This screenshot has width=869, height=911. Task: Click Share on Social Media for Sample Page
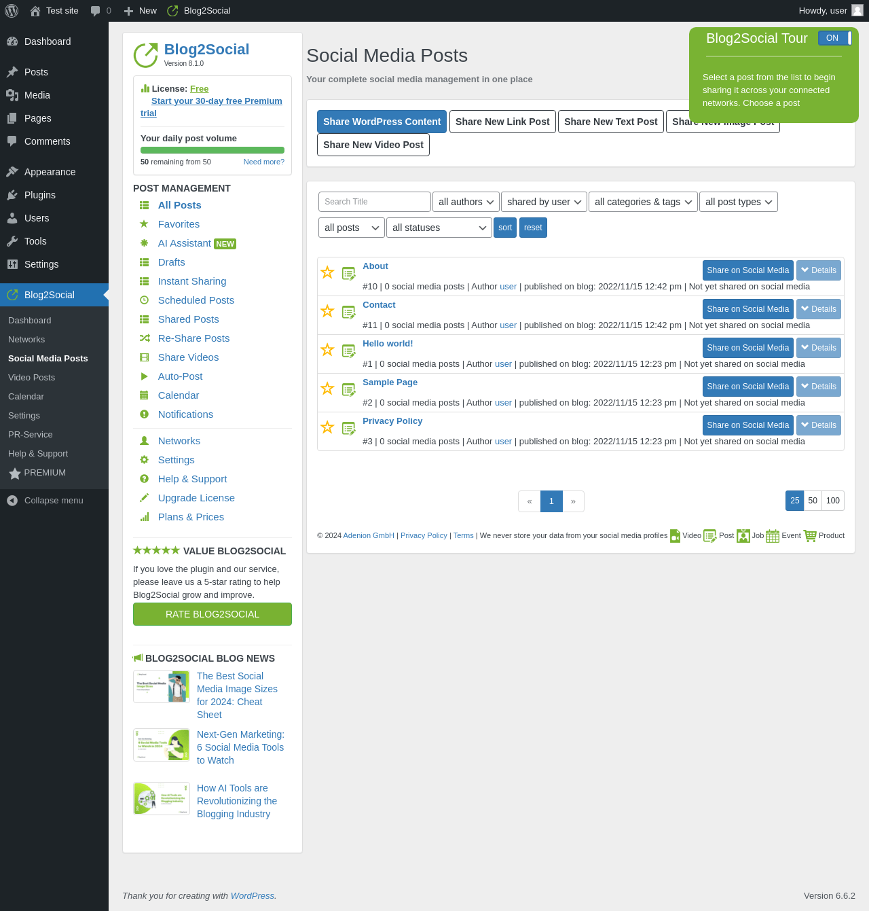(x=748, y=387)
